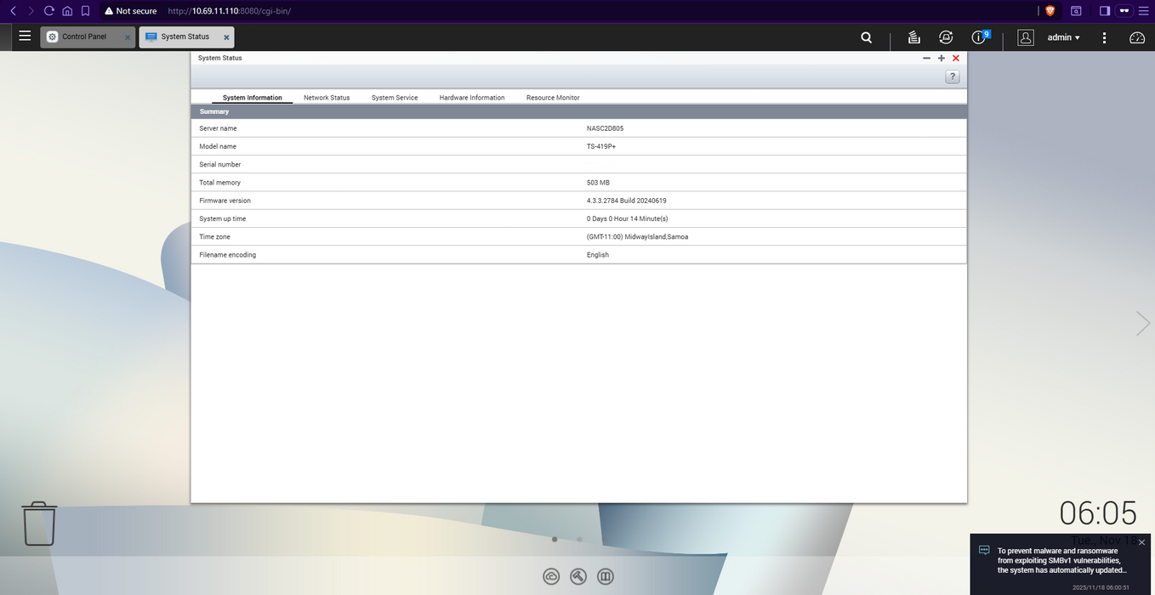The width and height of the screenshot is (1155, 595).
Task: Switch to Control Panel taskbar tab
Action: [85, 37]
